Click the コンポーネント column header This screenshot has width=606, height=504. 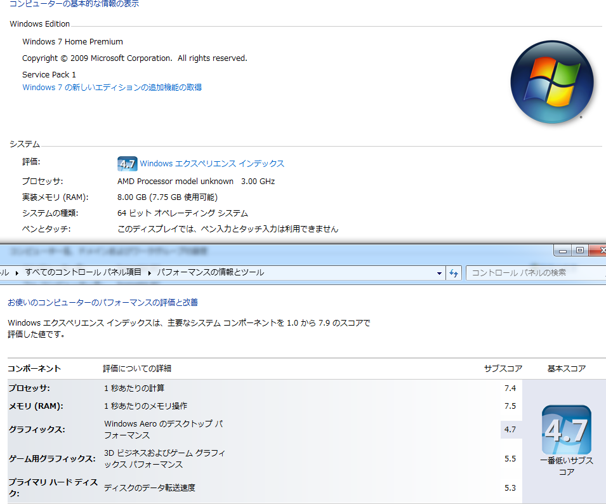pos(34,368)
